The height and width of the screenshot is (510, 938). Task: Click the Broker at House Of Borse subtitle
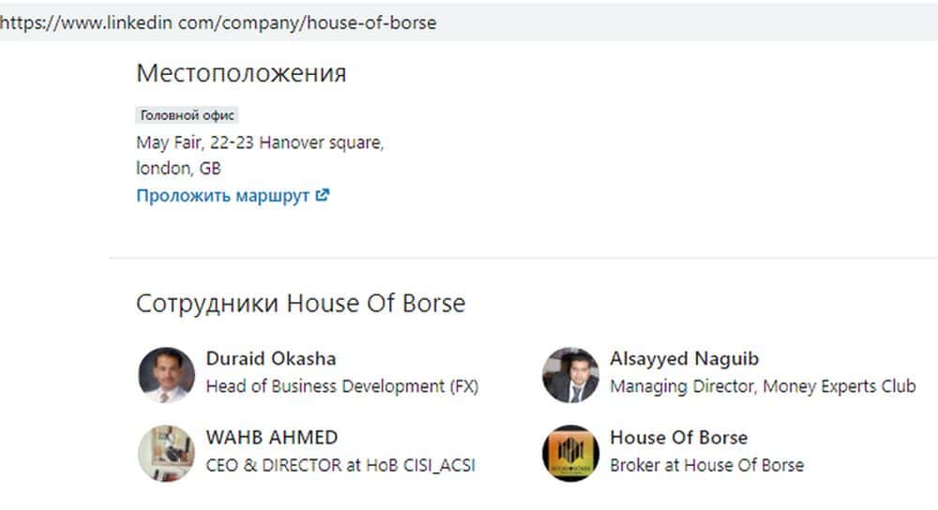pos(706,465)
